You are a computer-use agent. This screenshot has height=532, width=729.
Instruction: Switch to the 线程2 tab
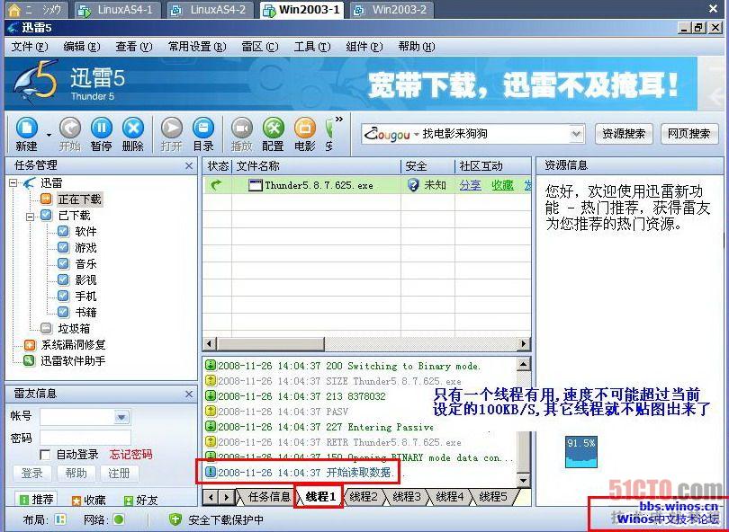[364, 497]
